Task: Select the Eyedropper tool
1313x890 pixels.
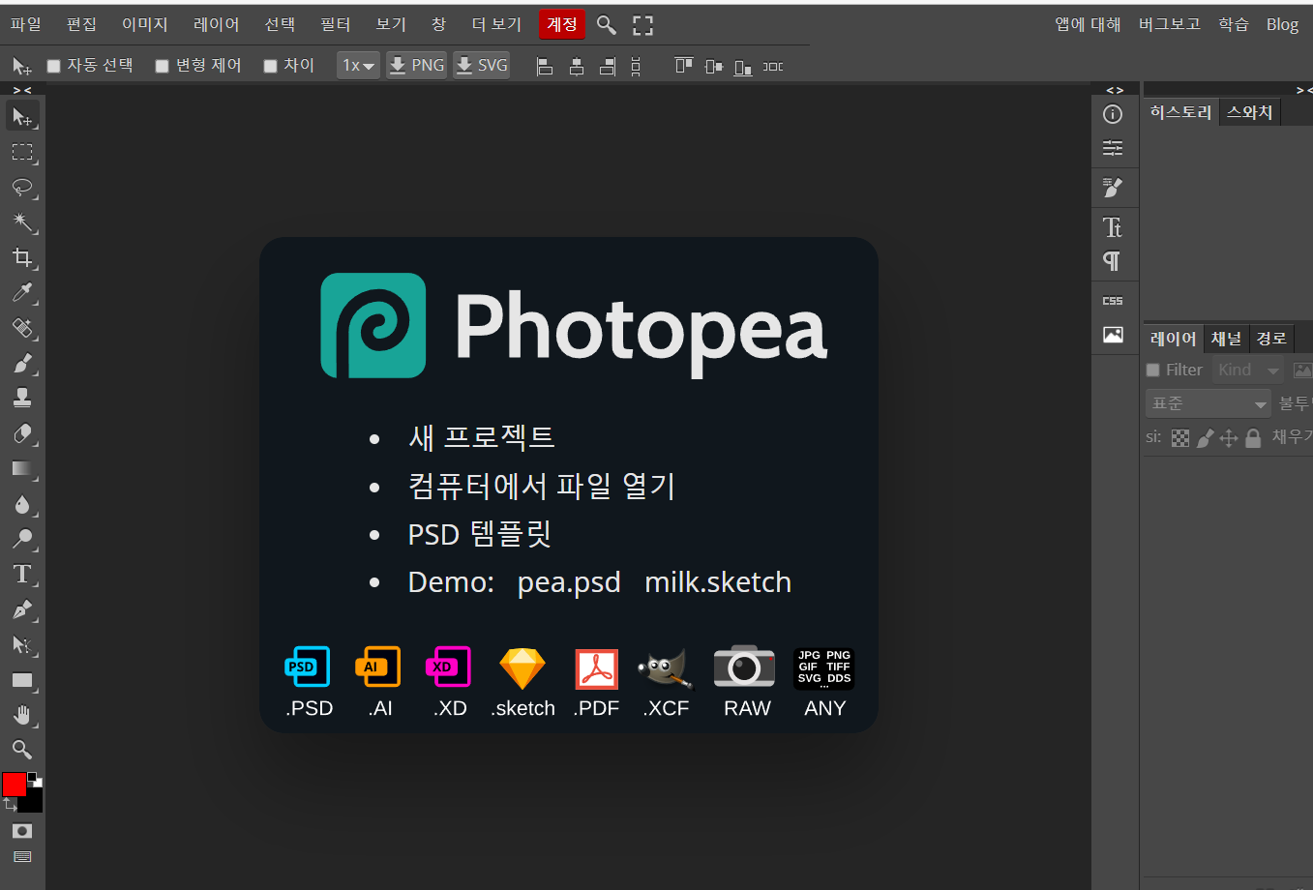Action: tap(22, 292)
